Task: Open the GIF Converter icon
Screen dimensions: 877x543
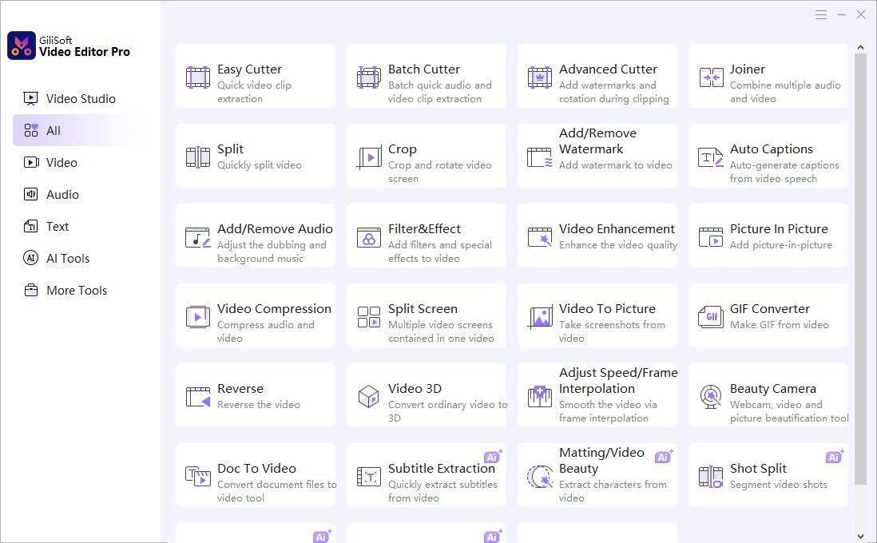Action: pos(711,317)
